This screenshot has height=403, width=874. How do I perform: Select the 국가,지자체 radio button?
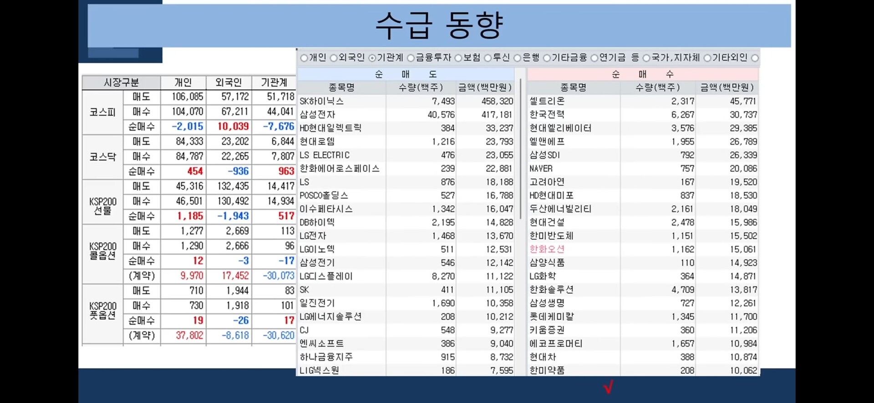tap(646, 58)
